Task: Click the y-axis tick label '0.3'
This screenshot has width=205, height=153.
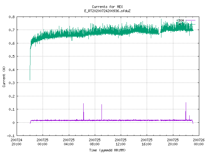Action: pos(12,83)
